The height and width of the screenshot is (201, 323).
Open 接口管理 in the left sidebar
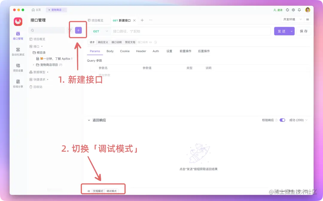[18, 36]
